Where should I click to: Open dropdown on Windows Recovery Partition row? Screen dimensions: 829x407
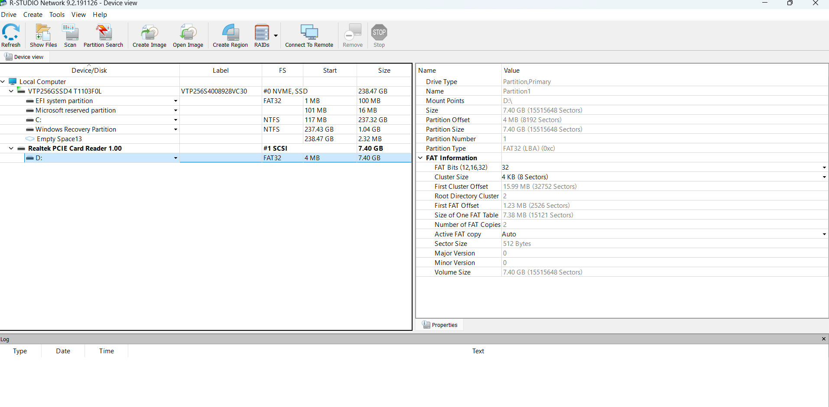[x=176, y=129]
